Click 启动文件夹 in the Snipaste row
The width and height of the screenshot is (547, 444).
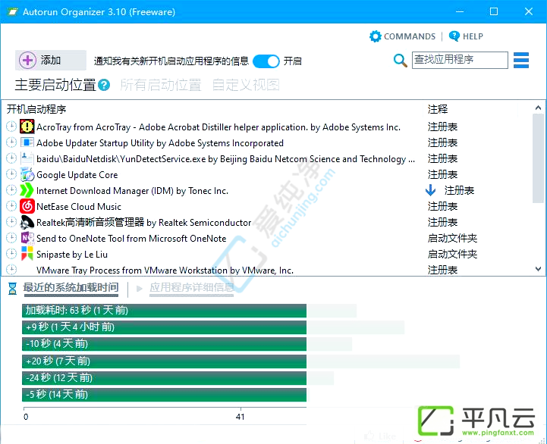[x=452, y=254]
